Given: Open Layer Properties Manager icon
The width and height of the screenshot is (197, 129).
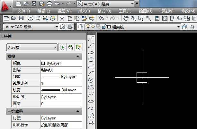Looking at the screenshot, I should click(81, 27).
